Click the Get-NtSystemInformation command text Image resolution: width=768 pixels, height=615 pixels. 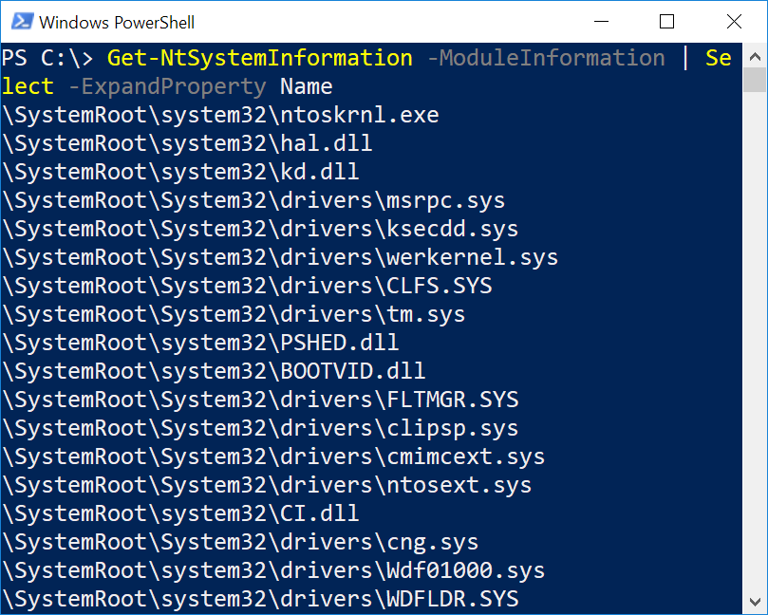(259, 58)
